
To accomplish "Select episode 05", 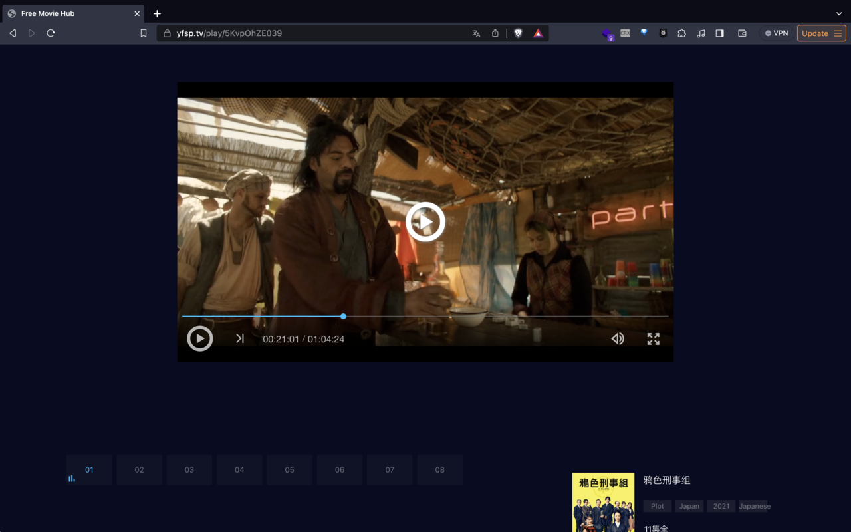I will point(289,470).
